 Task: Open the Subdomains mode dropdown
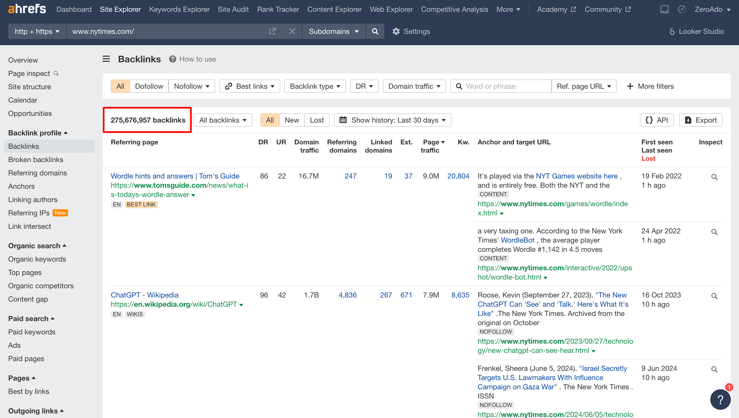(334, 31)
